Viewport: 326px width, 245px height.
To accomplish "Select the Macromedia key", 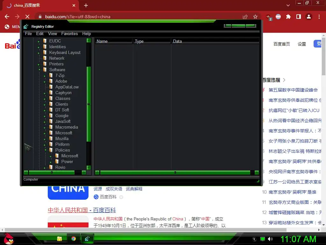I will pos(67,127).
